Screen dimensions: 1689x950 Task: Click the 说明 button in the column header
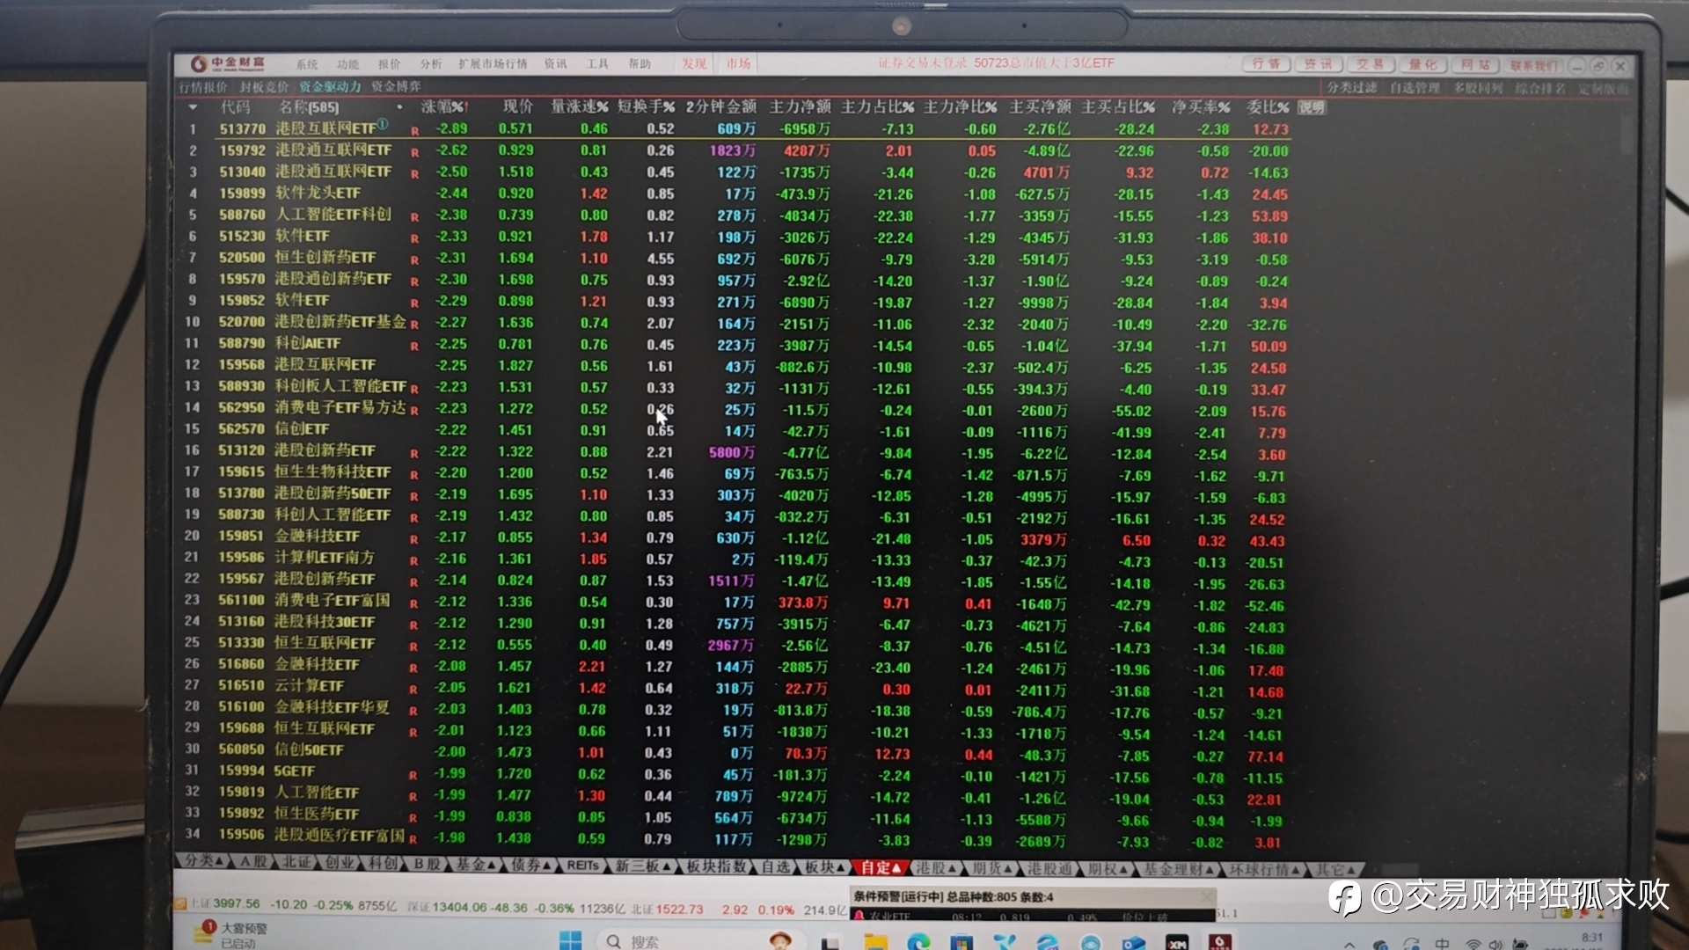pyautogui.click(x=1311, y=107)
